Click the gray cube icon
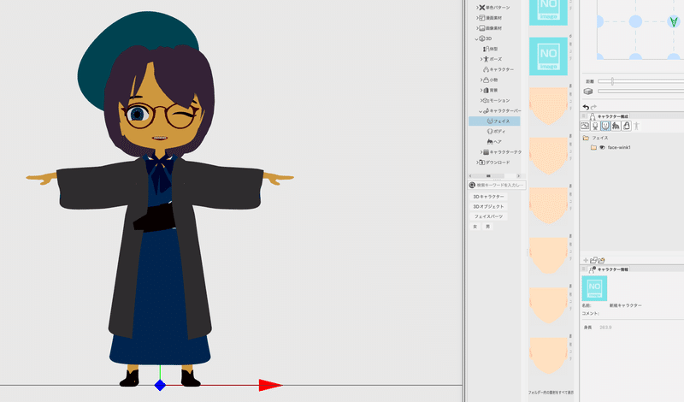684x402 pixels. pos(588,92)
